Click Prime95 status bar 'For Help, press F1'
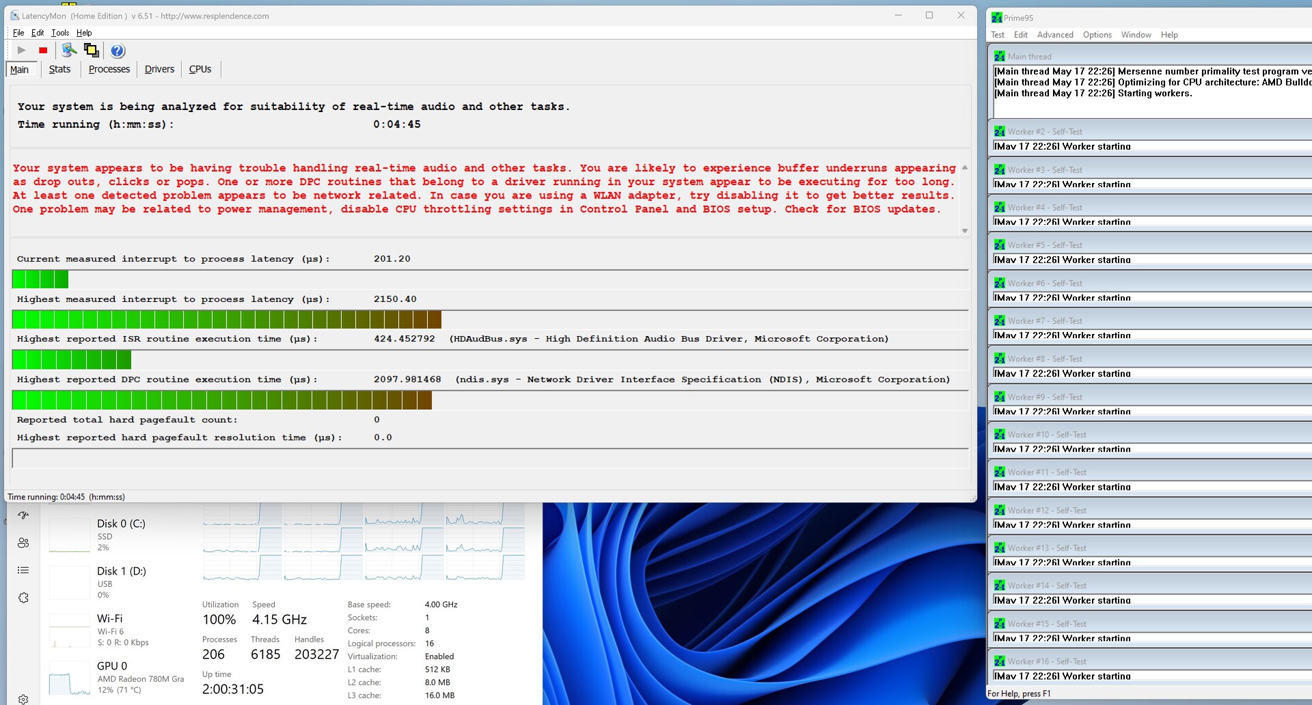The image size is (1312, 705). click(1019, 693)
